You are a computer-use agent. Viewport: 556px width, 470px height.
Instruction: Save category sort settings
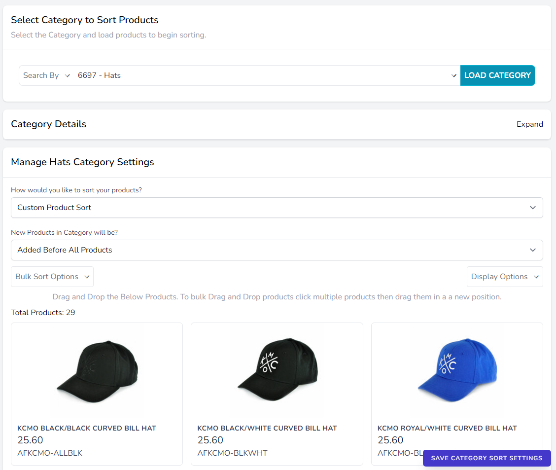tap(486, 458)
